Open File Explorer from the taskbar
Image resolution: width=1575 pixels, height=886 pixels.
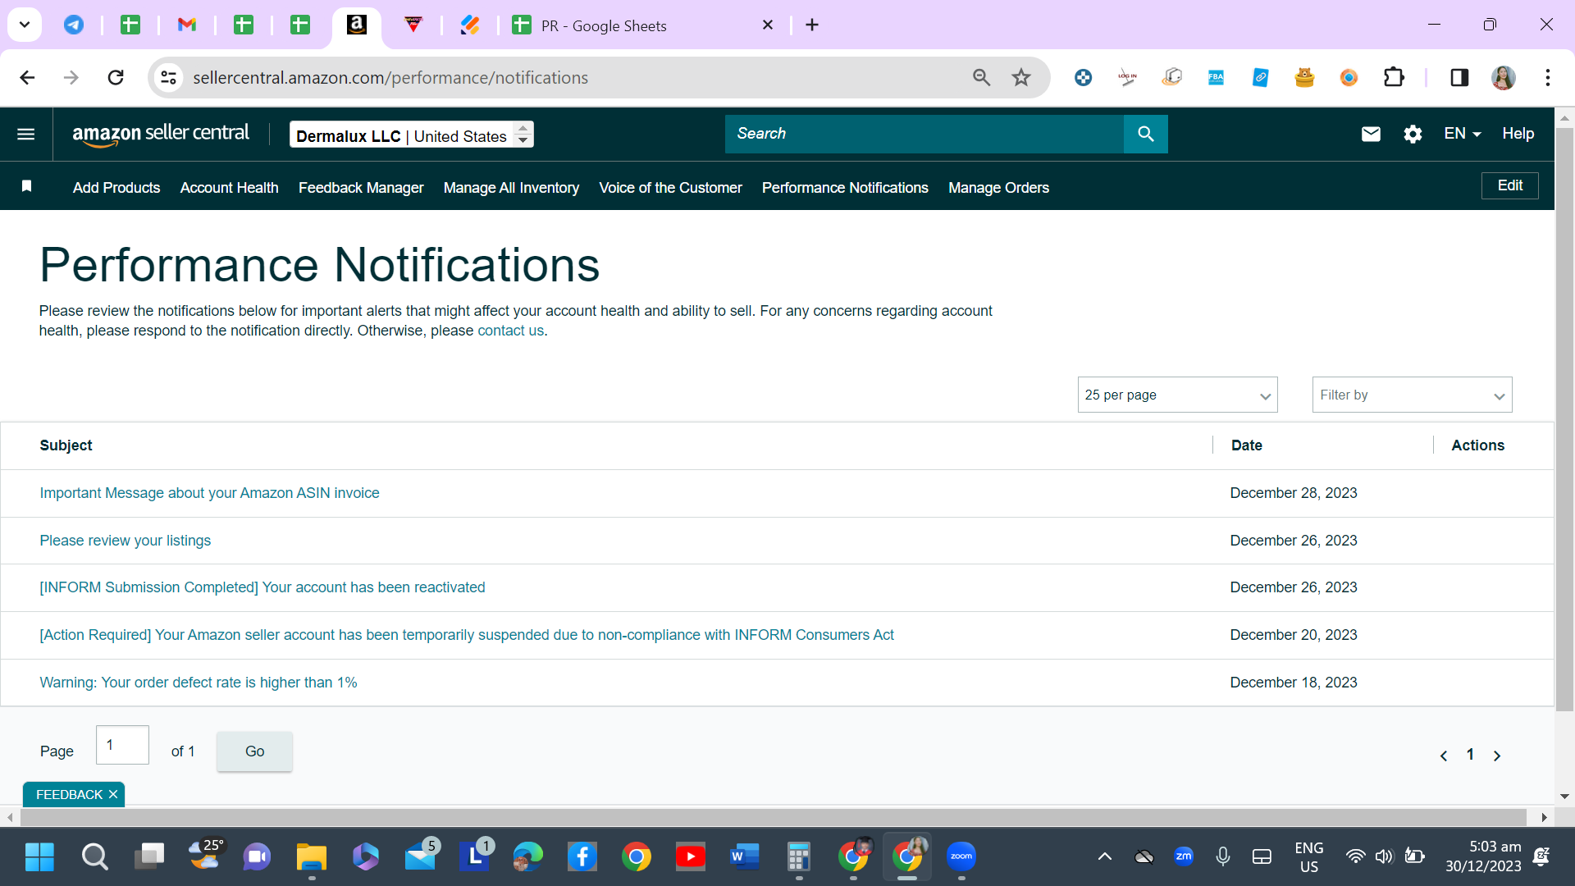pos(312,857)
